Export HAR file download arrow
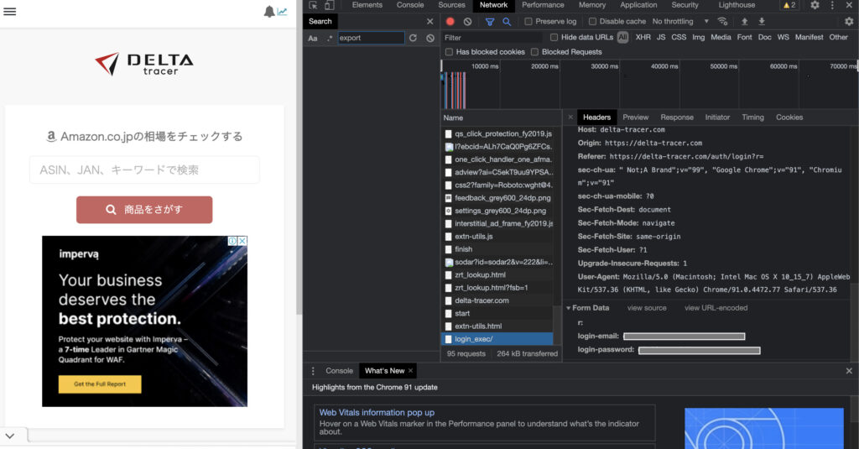Image resolution: width=859 pixels, height=449 pixels. point(762,21)
